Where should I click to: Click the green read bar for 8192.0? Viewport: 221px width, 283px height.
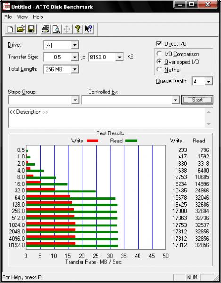[72, 246]
